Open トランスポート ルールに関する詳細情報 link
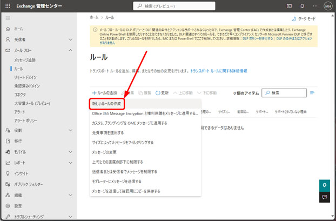The height and width of the screenshot is (221, 336). (219, 71)
